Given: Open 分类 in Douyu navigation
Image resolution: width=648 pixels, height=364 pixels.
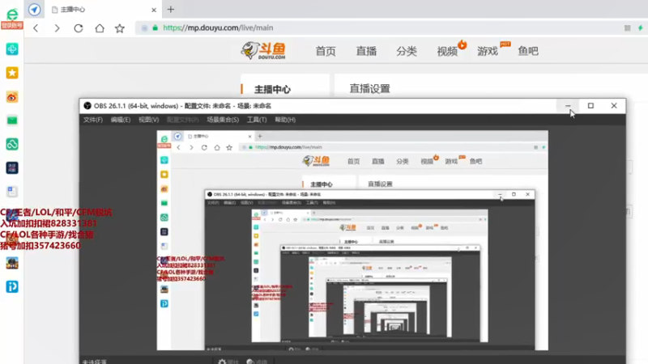Looking at the screenshot, I should pyautogui.click(x=407, y=51).
